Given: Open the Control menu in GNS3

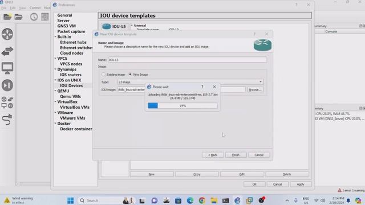Looking at the screenshot, I should [x=35, y=8].
